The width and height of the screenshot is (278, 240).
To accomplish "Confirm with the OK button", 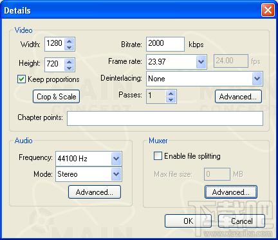I will click(x=188, y=221).
